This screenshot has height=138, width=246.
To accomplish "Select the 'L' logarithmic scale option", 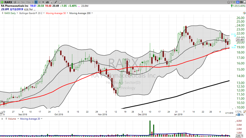I will pos(239,115).
